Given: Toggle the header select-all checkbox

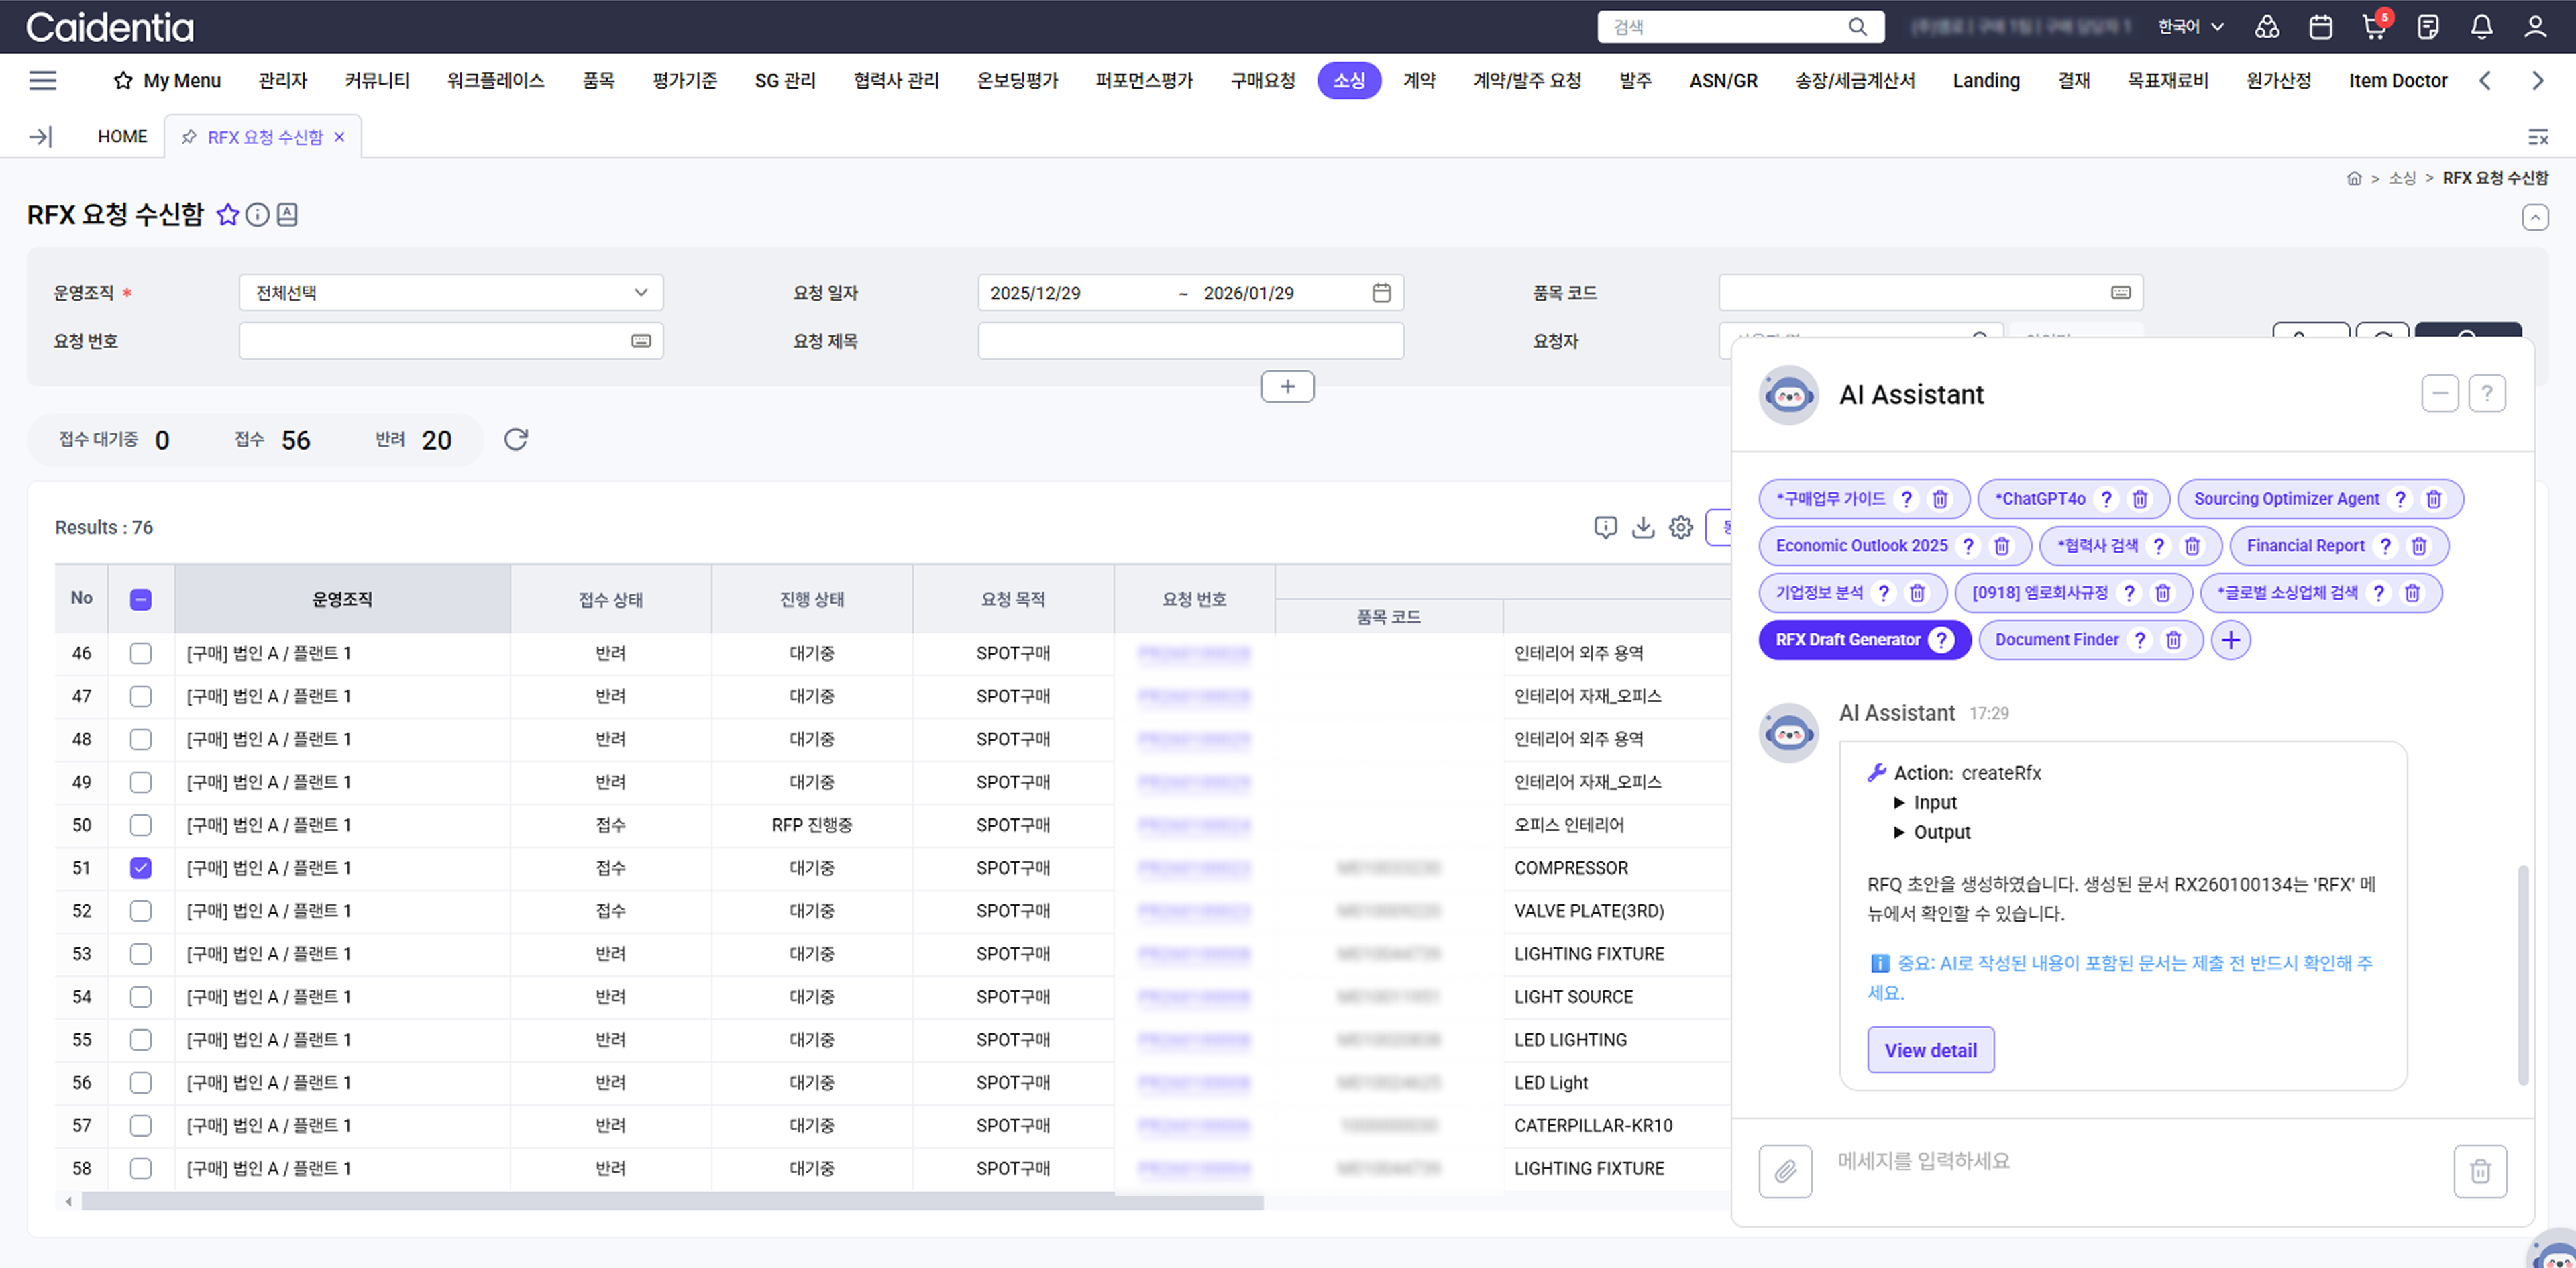Looking at the screenshot, I should (141, 599).
